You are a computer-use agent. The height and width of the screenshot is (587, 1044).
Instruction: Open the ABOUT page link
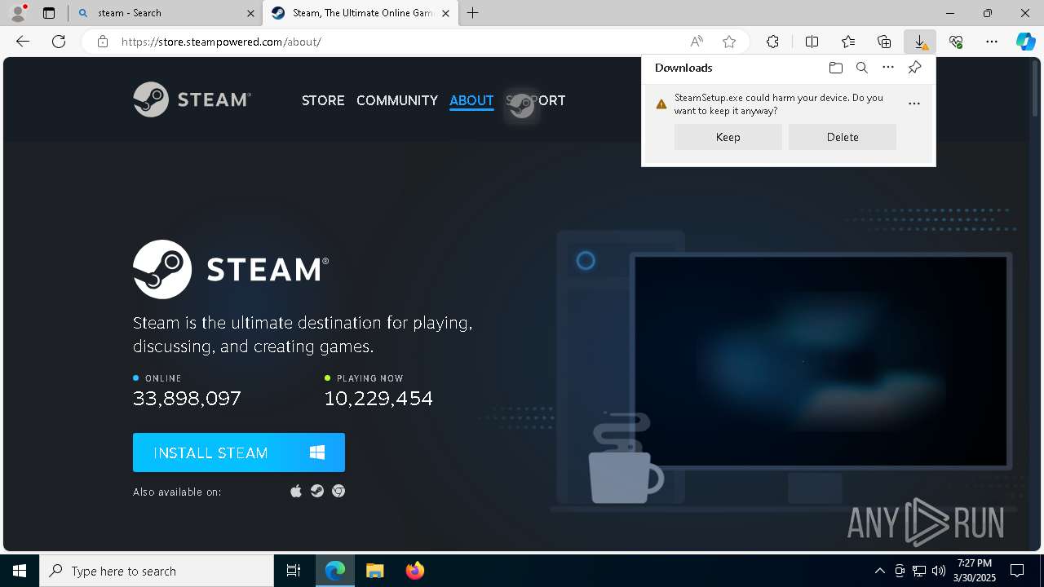(x=471, y=100)
